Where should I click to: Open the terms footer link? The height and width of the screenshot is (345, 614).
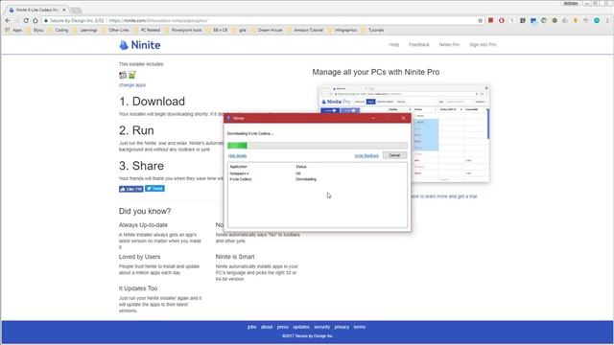point(360,327)
